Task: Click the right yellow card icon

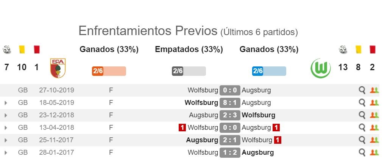Action: [358, 49]
